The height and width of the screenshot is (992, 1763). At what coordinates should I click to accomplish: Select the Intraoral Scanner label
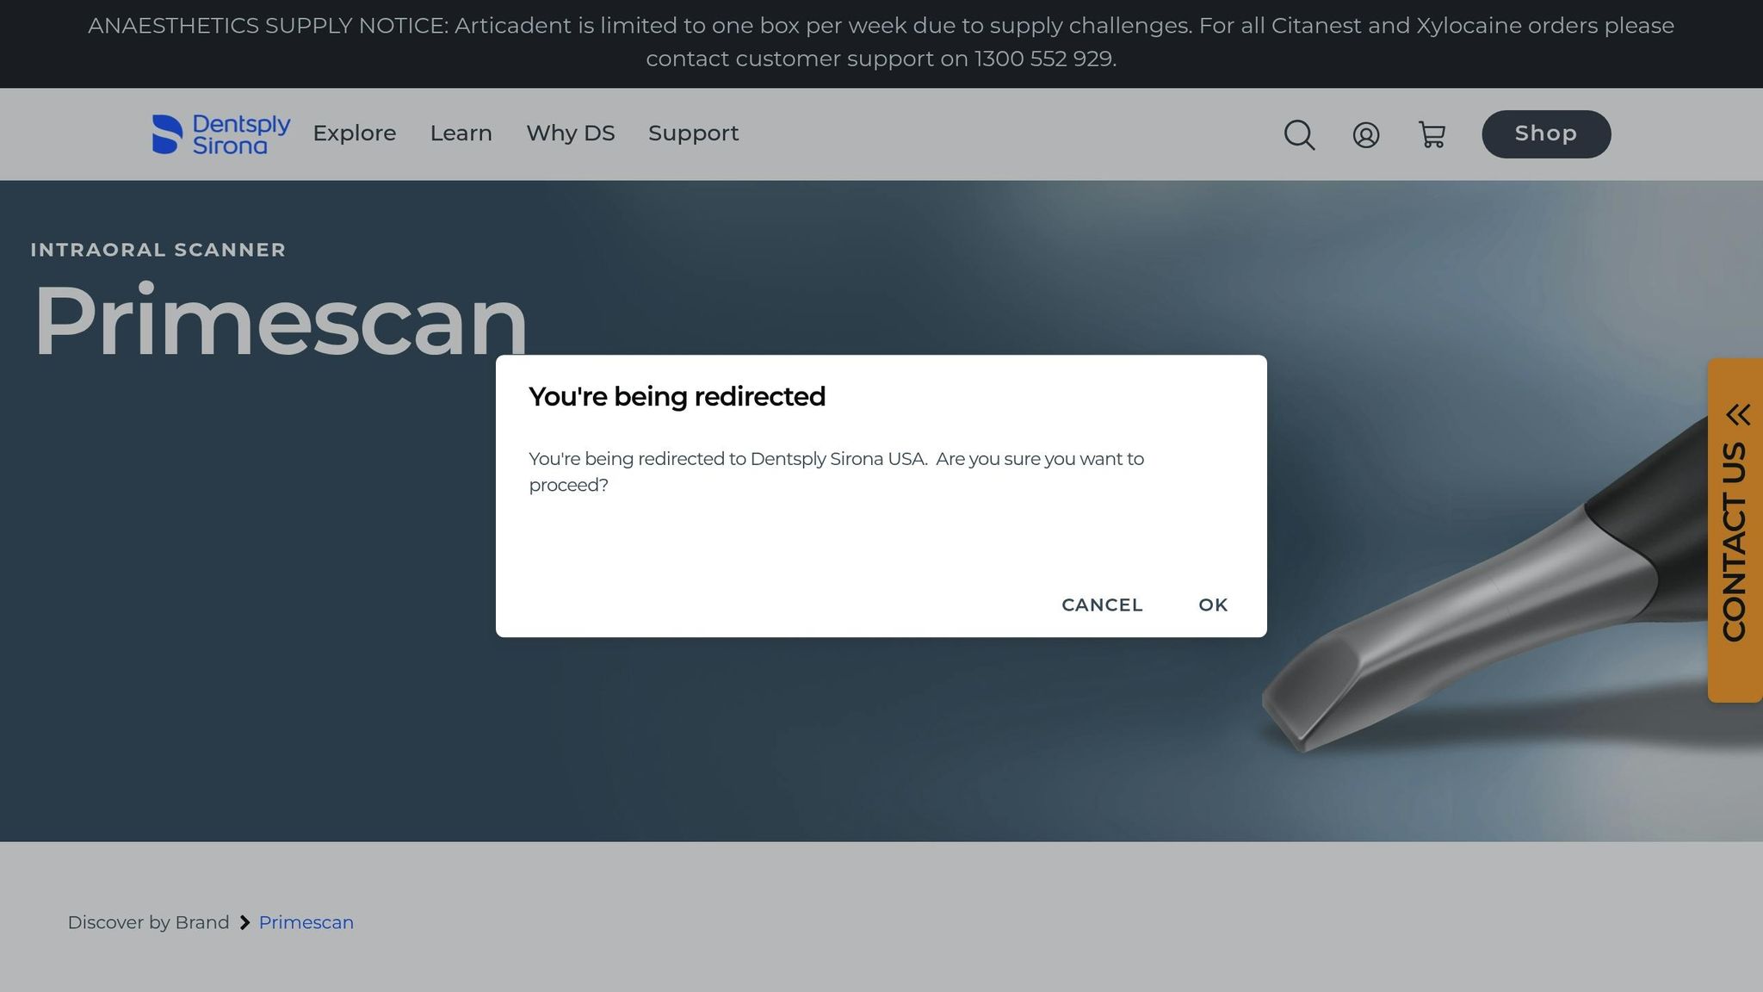158,250
